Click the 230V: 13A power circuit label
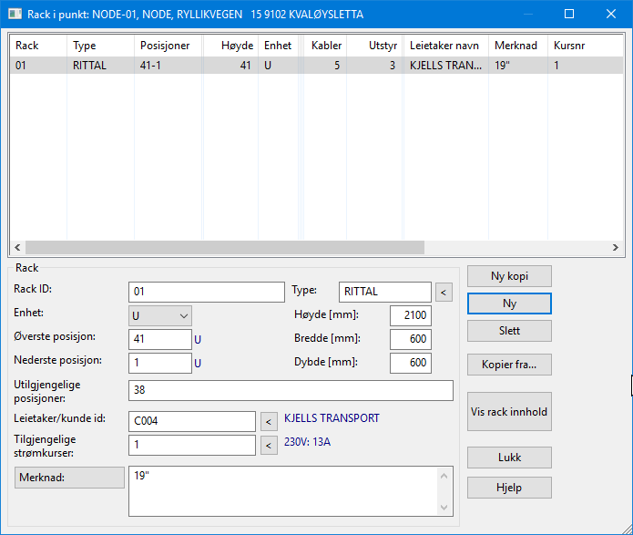The height and width of the screenshot is (535, 633). point(307,442)
